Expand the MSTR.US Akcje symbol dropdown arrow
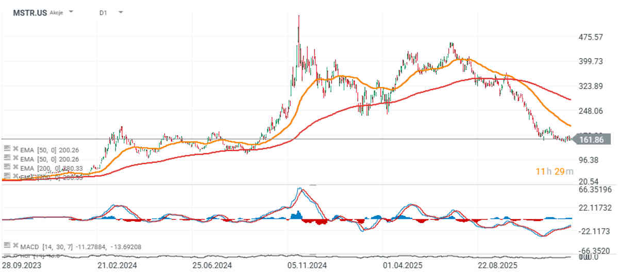The image size is (618, 276). [71, 11]
